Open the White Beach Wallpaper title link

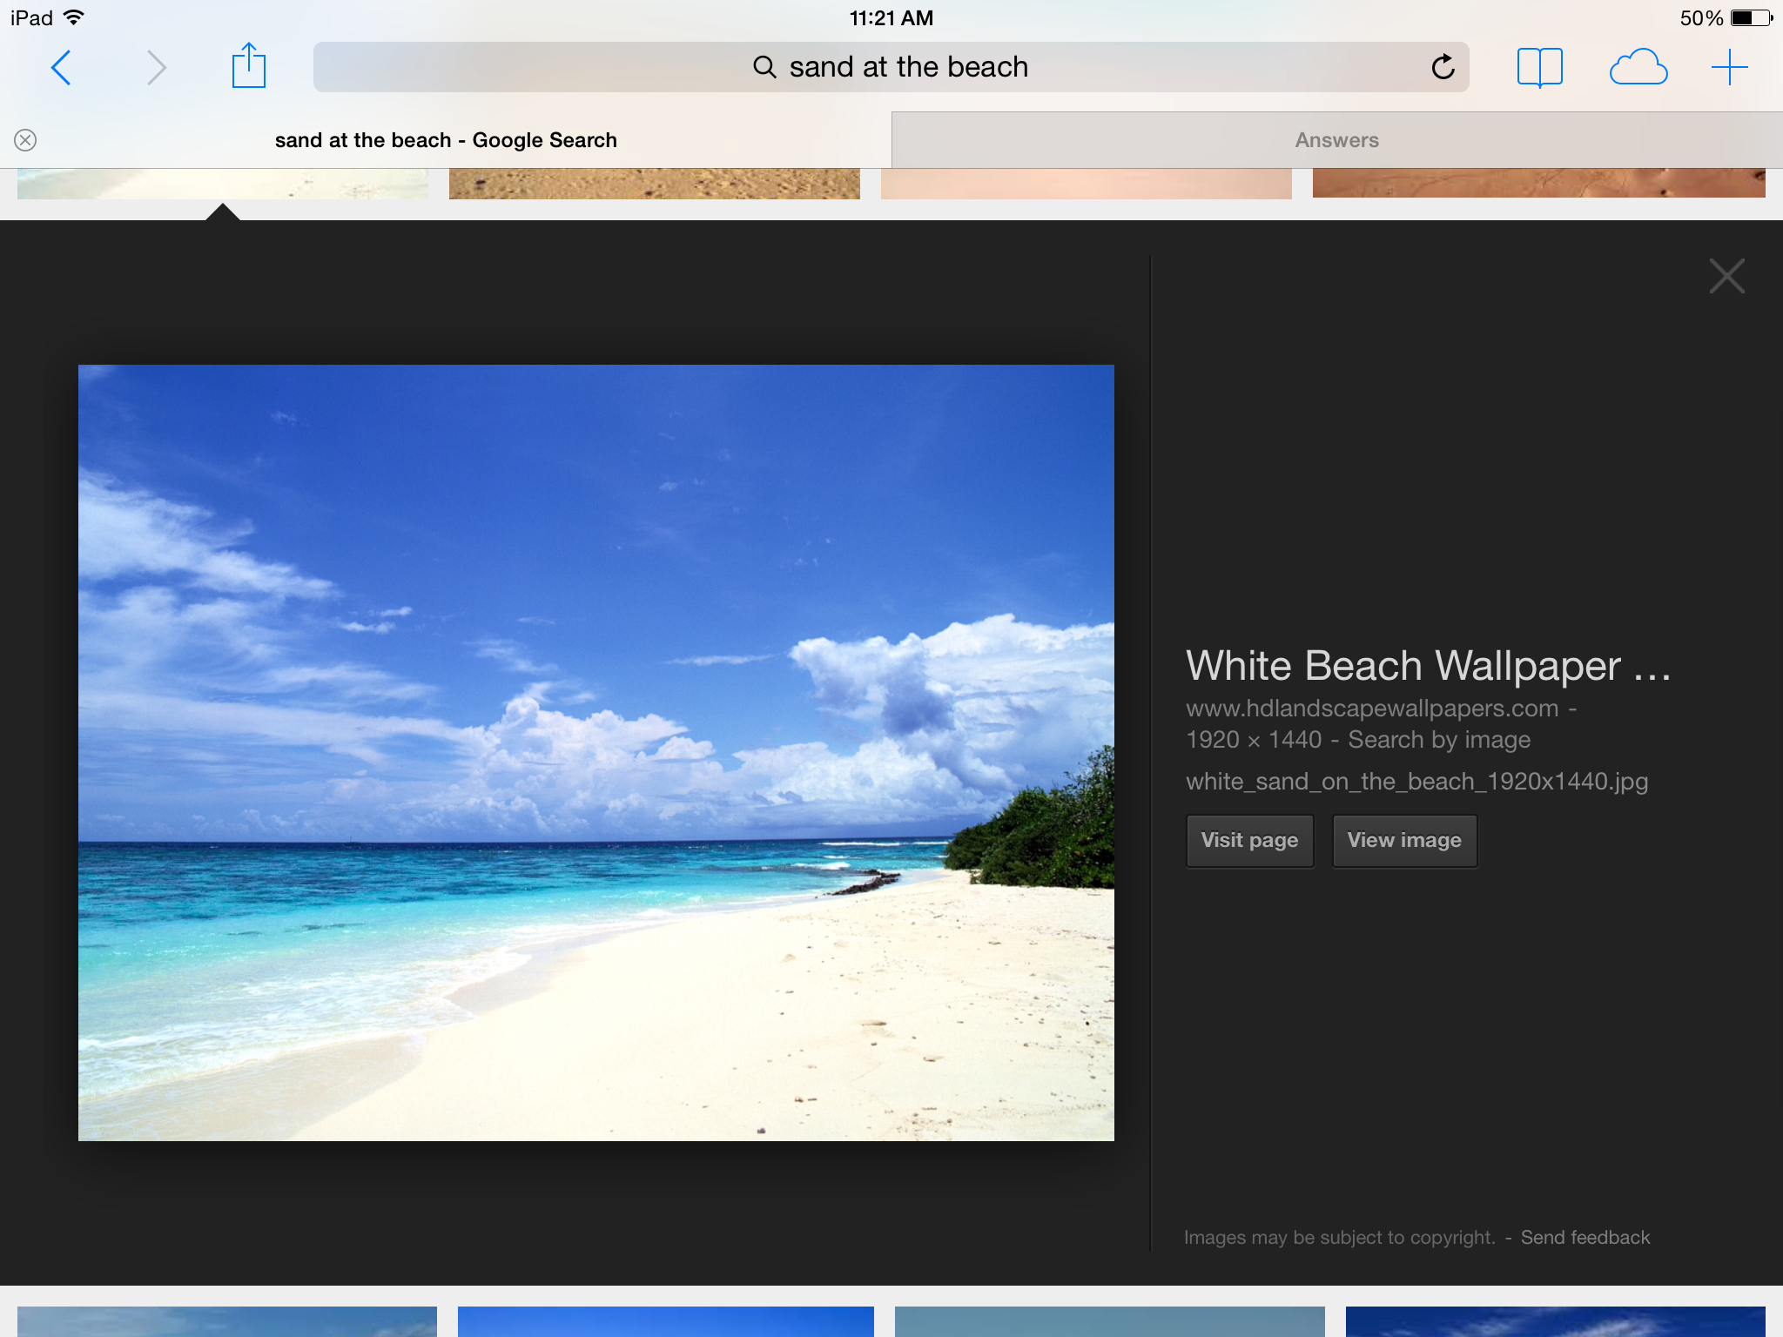[x=1428, y=666]
